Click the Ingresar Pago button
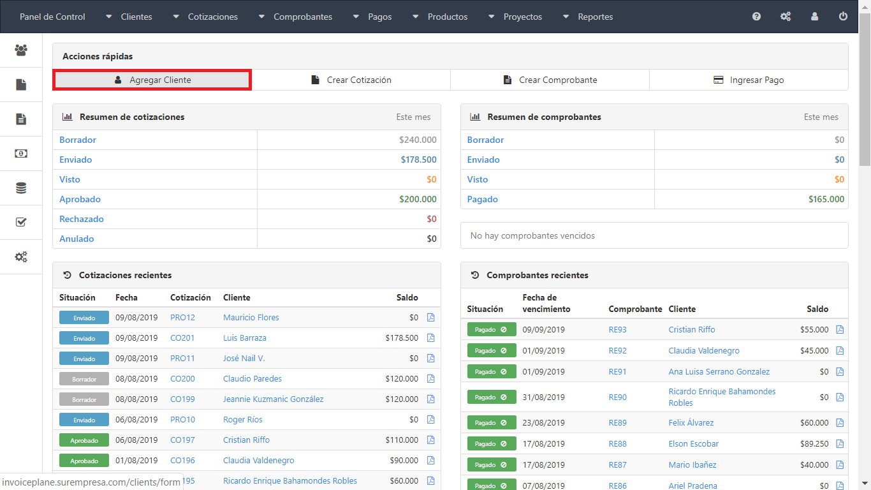Image resolution: width=871 pixels, height=490 pixels. 749,80
